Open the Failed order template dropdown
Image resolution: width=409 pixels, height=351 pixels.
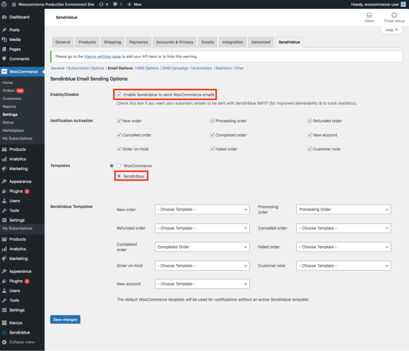[343, 247]
